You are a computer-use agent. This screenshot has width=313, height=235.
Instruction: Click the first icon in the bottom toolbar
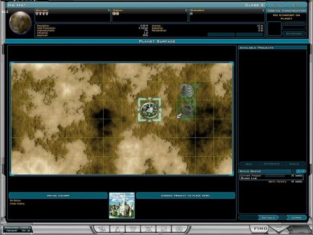coord(102,229)
